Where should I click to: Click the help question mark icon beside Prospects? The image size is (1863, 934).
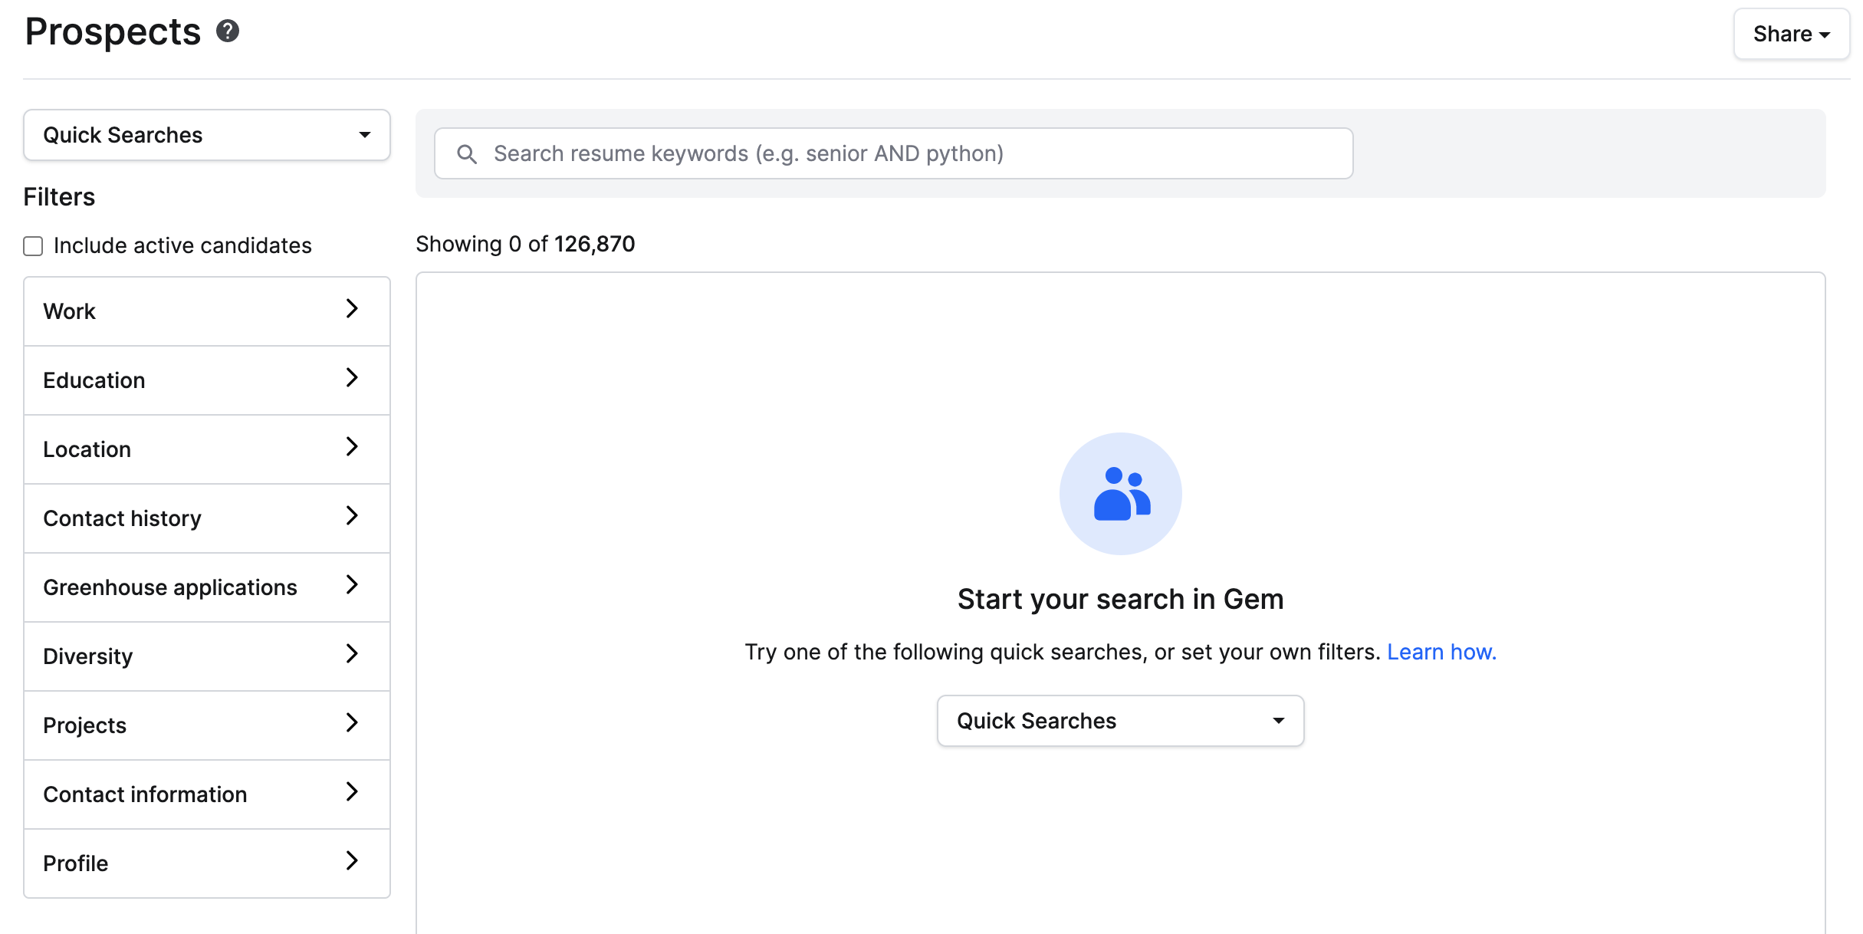tap(228, 31)
